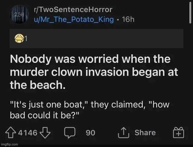Click the award count number 1

(x=27, y=38)
